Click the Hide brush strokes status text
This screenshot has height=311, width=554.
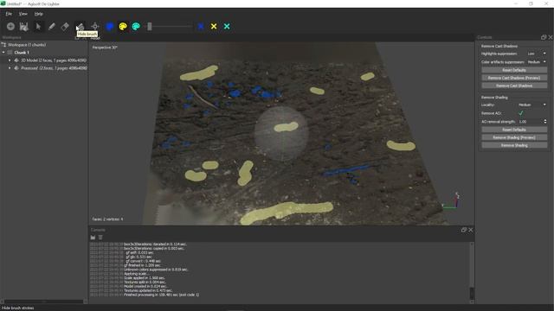click(18, 308)
